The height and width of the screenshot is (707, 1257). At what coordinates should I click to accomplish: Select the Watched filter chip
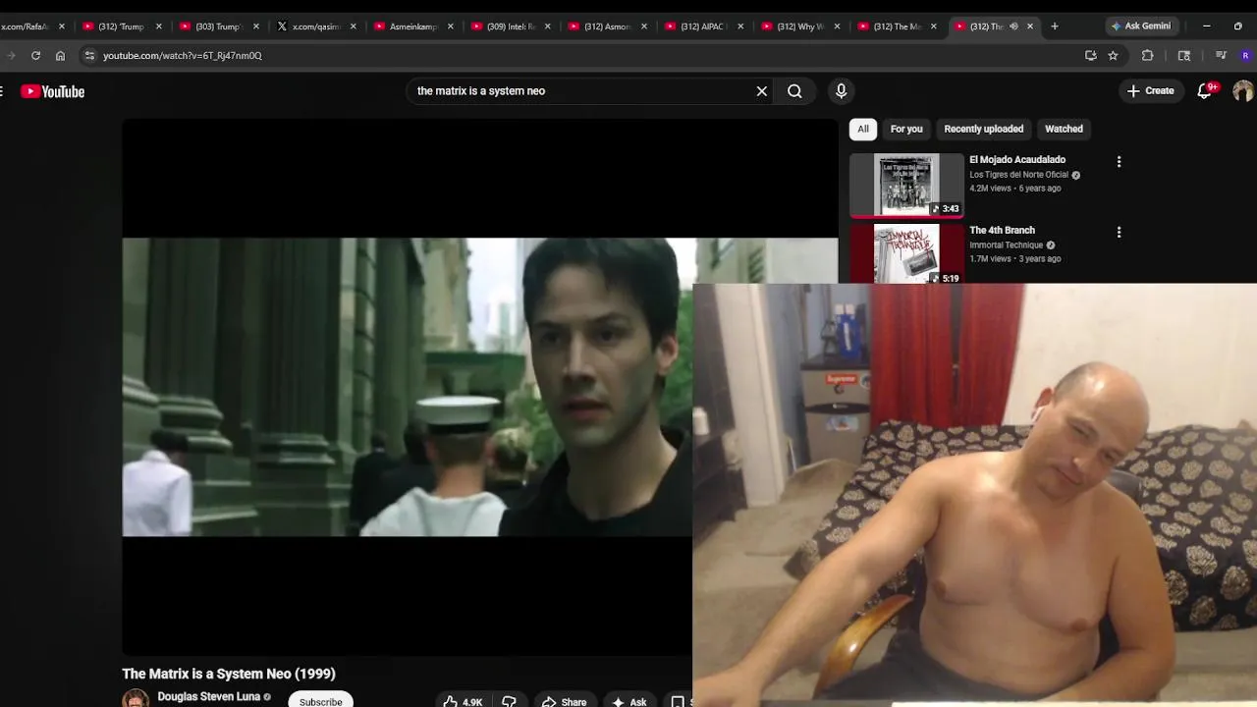pyautogui.click(x=1064, y=129)
